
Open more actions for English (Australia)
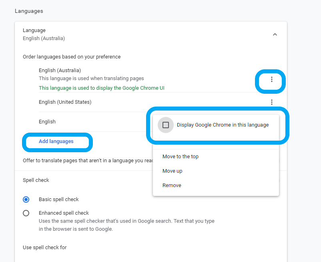tap(271, 79)
